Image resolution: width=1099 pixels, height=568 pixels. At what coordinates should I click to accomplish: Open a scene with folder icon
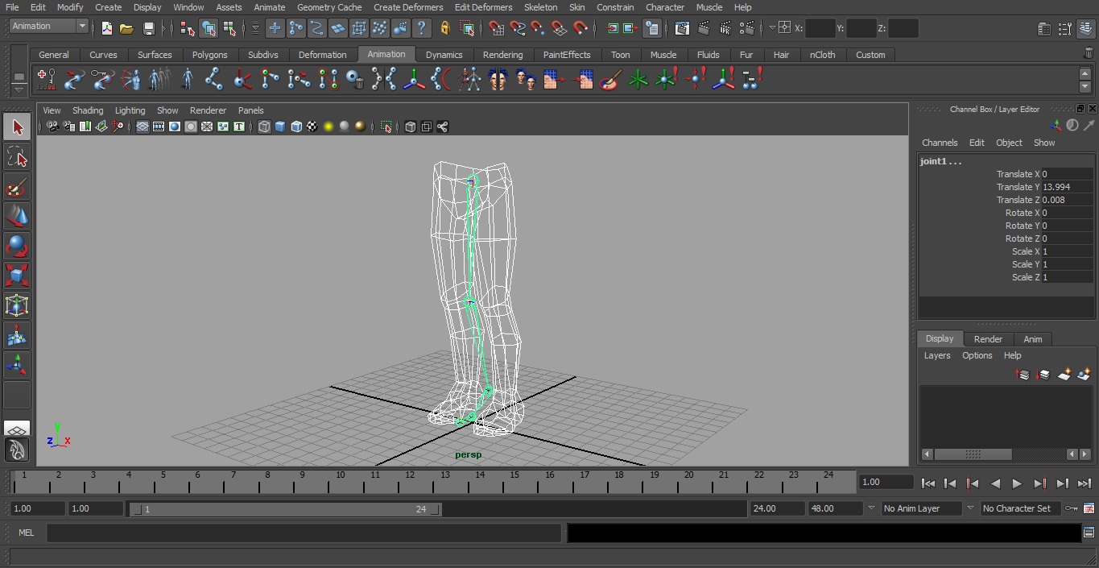[126, 28]
